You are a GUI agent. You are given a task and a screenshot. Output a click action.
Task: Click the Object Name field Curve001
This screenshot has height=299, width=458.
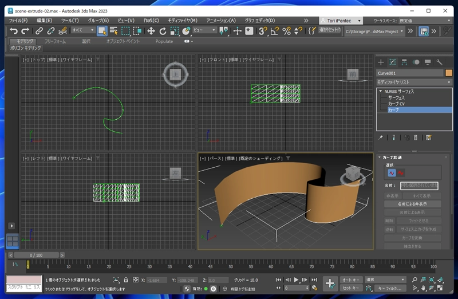410,73
